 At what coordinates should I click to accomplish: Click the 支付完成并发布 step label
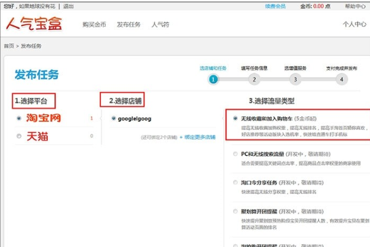[341, 68]
